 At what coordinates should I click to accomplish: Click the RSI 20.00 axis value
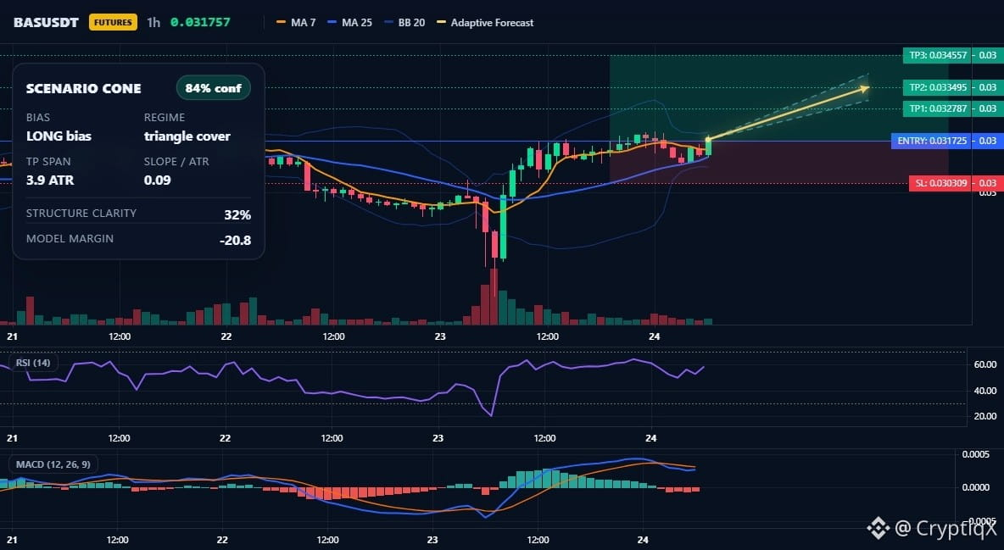coord(984,416)
